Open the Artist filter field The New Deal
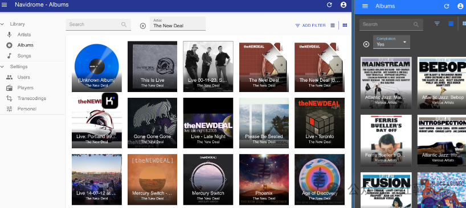466x208 pixels. 178,23
